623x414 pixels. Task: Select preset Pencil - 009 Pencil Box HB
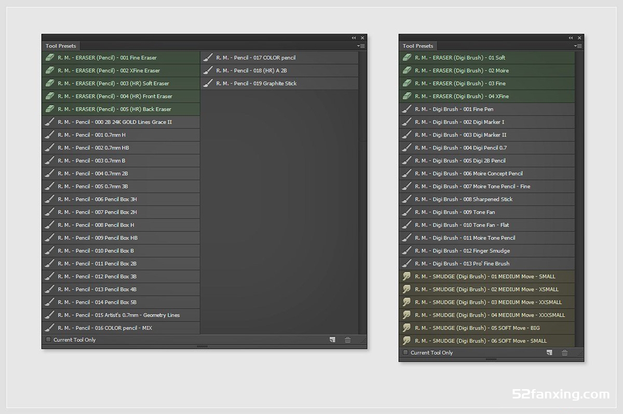point(121,238)
